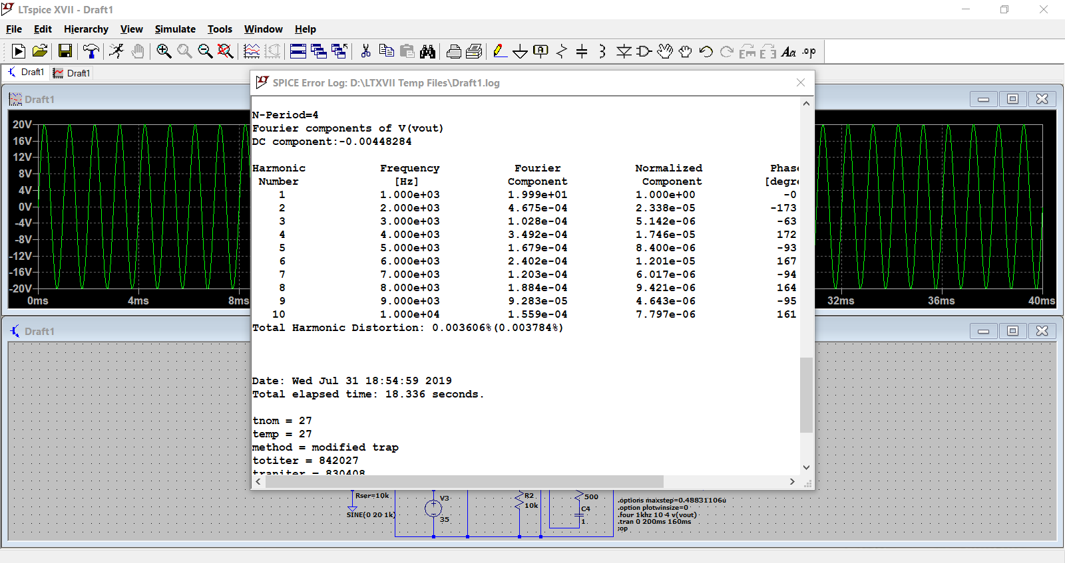Open the Control Panel hammer icon
Viewport: 1065px width, 563px height.
[91, 51]
